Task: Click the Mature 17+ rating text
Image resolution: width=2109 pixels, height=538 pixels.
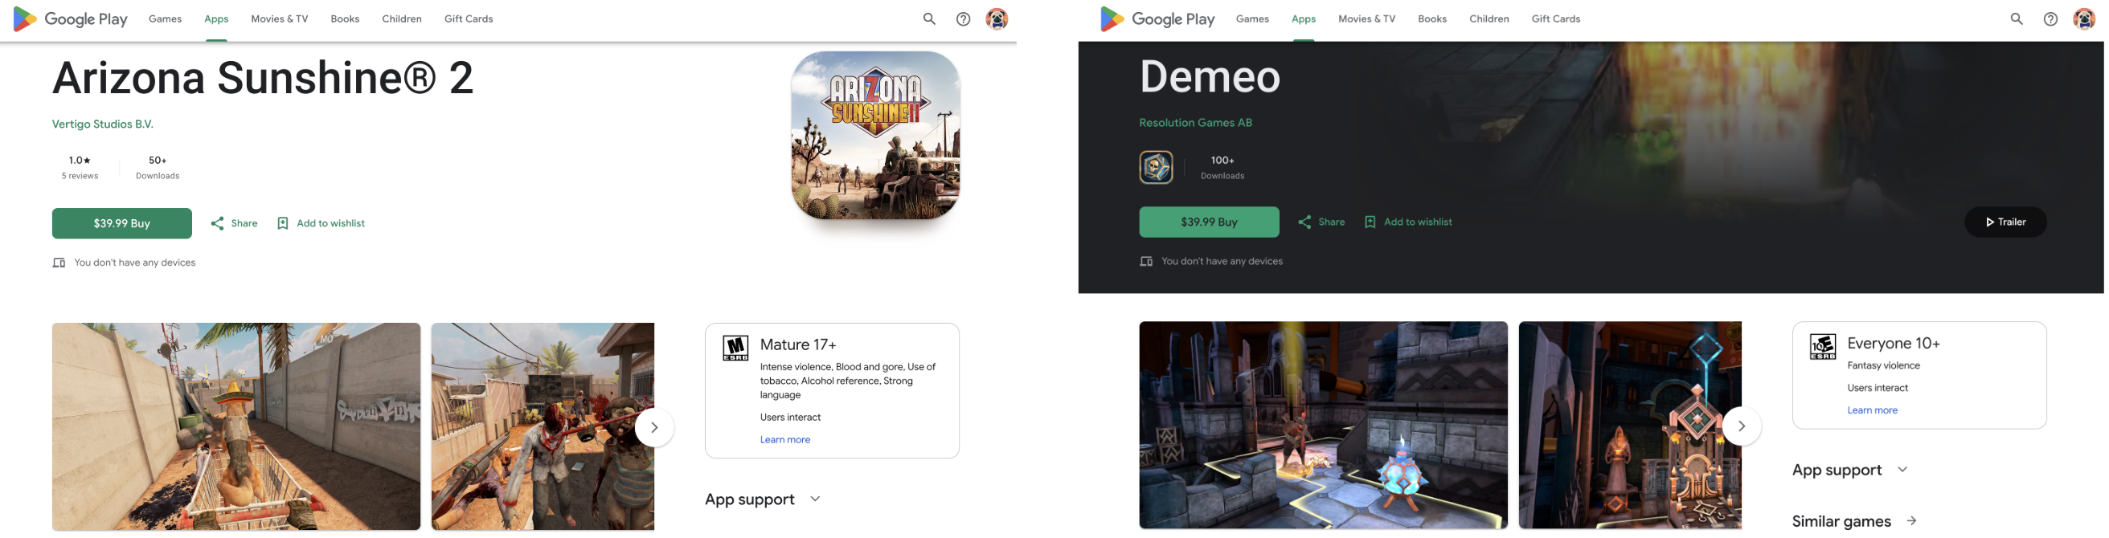Action: coord(797,345)
